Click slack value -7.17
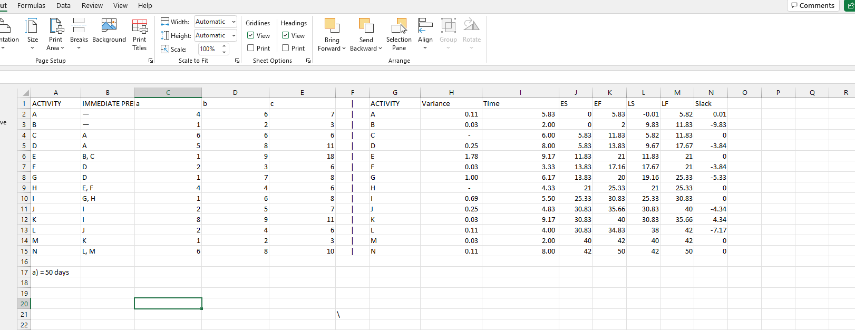Screen dimensions: 855x330 point(711,230)
